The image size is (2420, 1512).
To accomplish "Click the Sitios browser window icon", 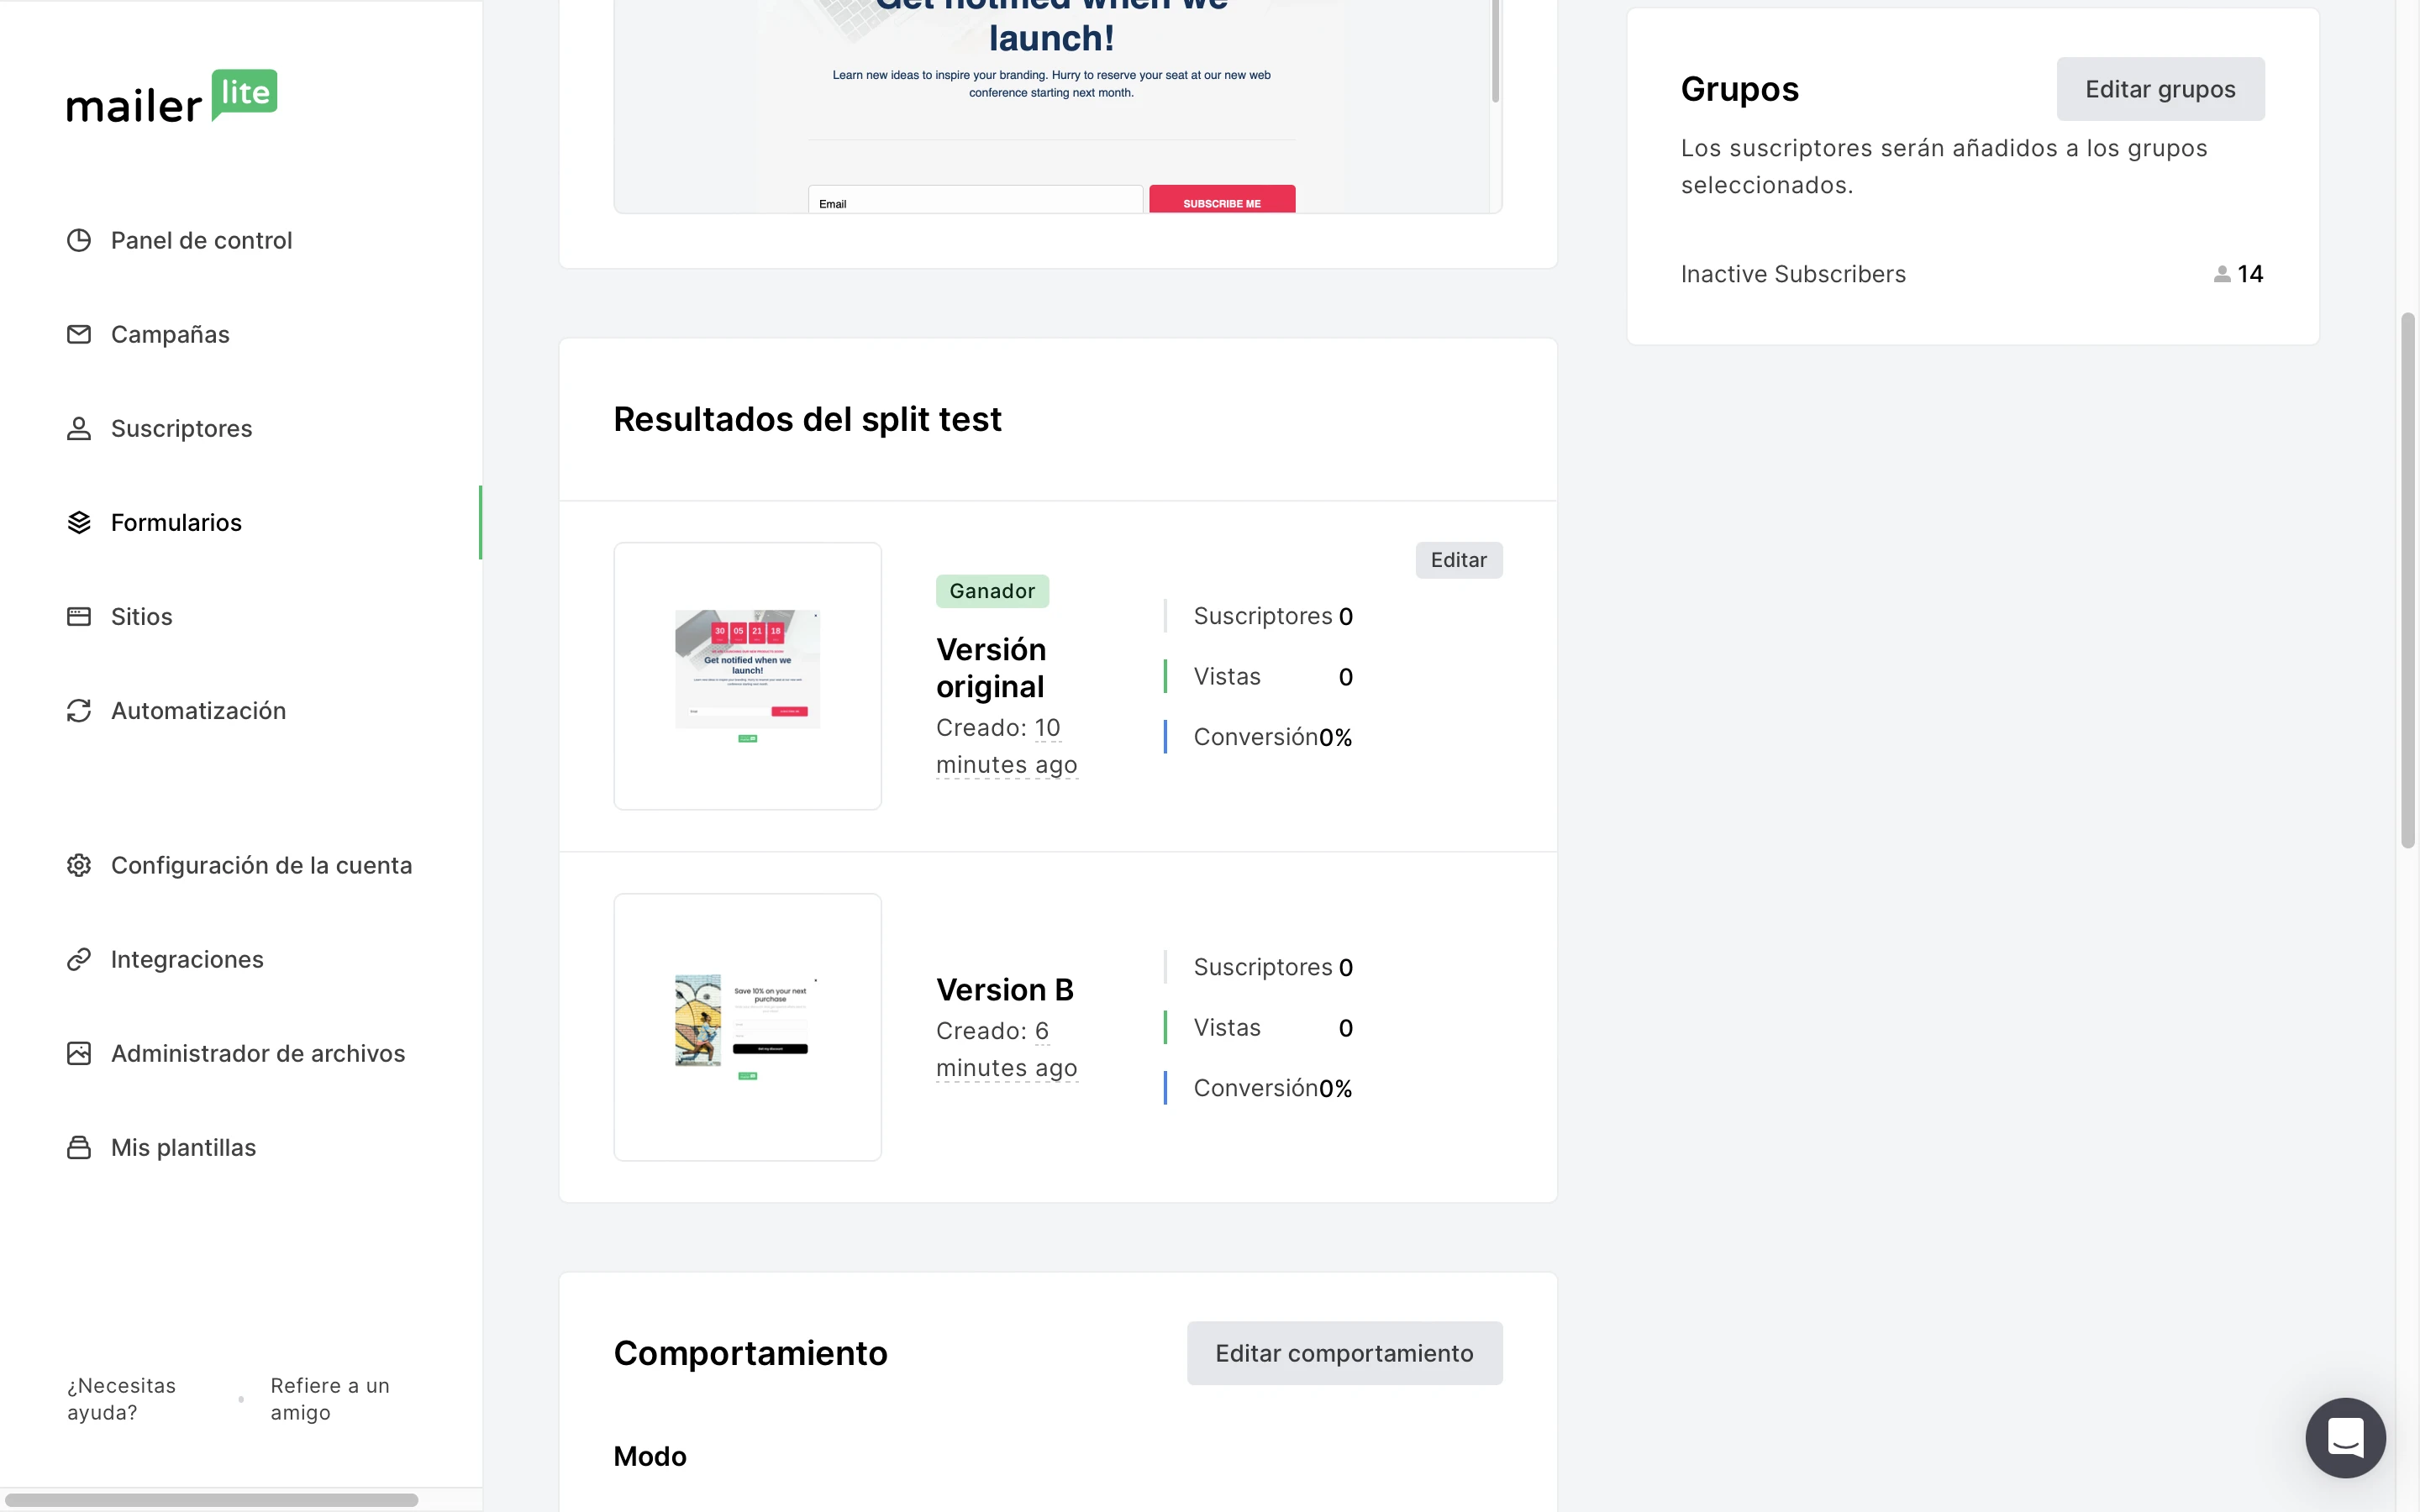I will click(79, 616).
